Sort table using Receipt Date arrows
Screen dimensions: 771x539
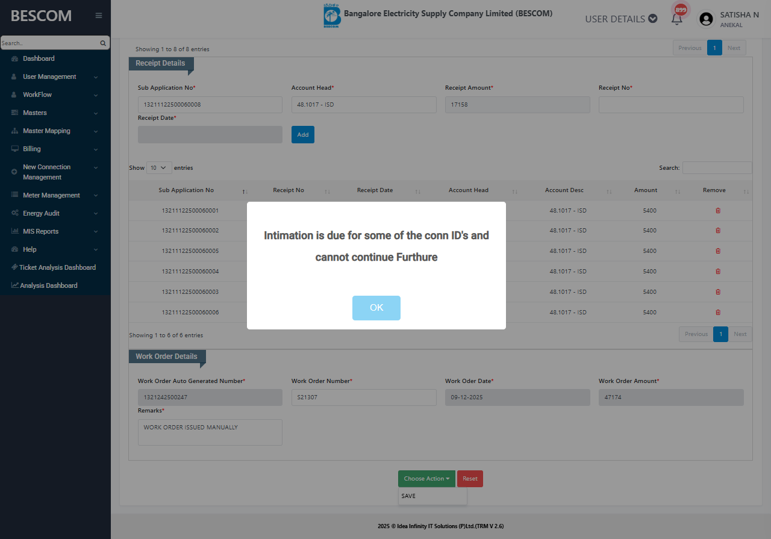[x=417, y=191]
